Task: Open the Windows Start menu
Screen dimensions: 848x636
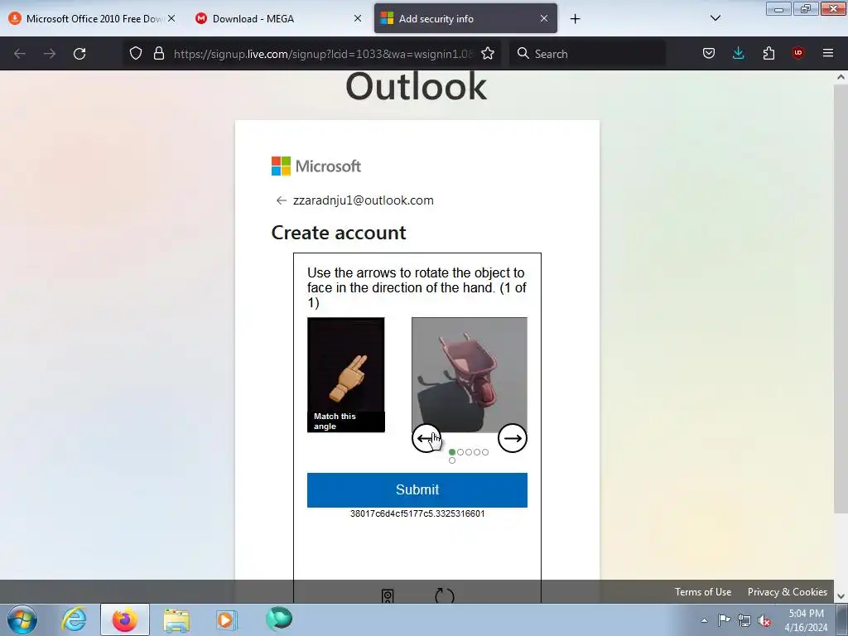Action: 22,619
